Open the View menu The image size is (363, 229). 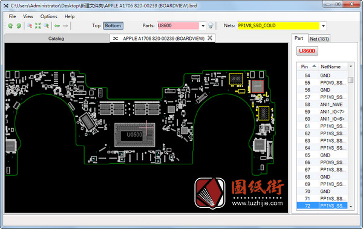click(x=28, y=16)
